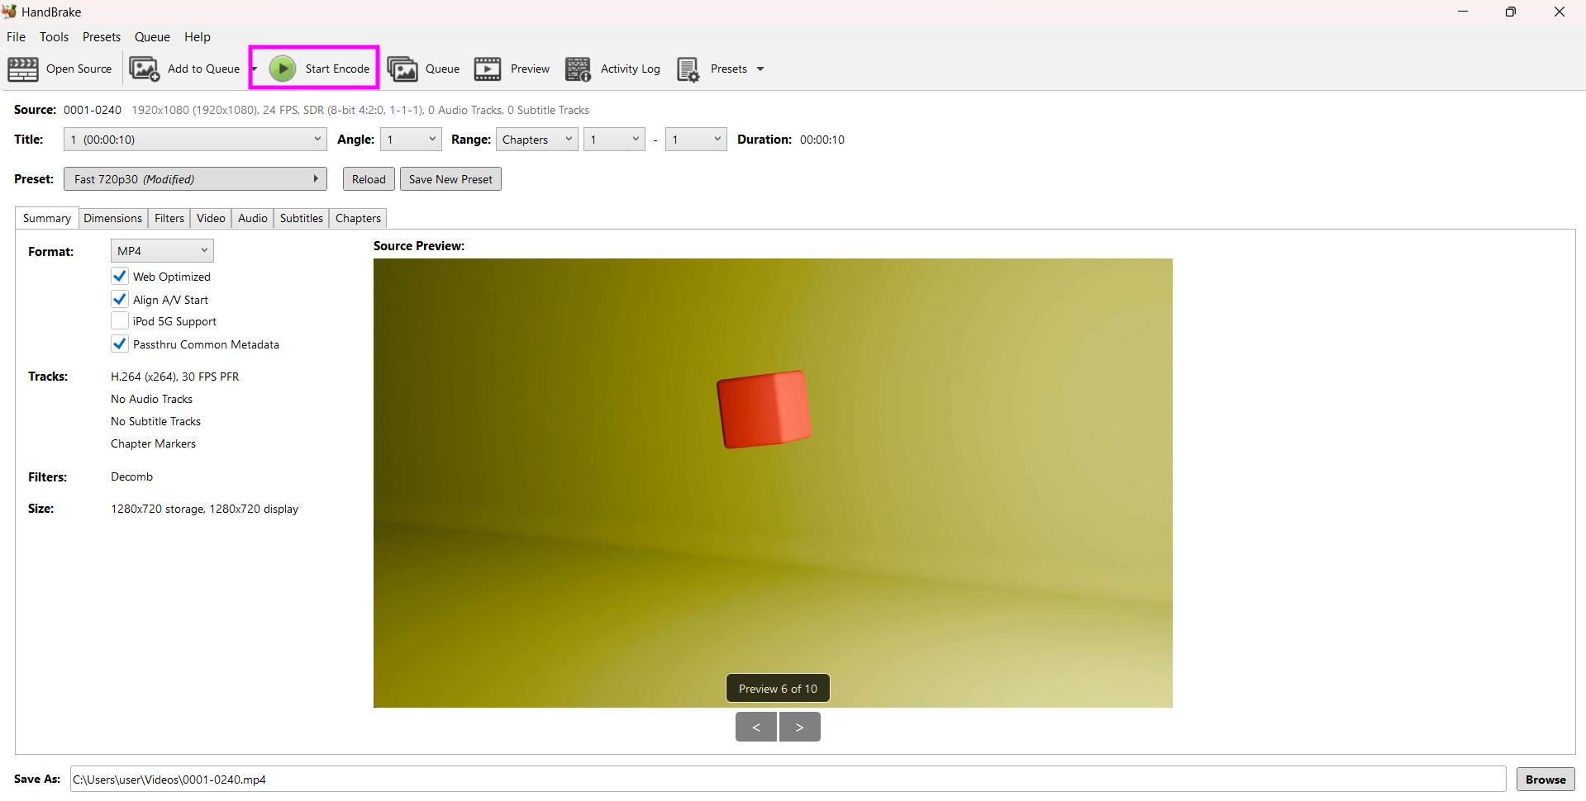
Task: Toggle the Web Optimized checkbox
Action: pos(120,277)
